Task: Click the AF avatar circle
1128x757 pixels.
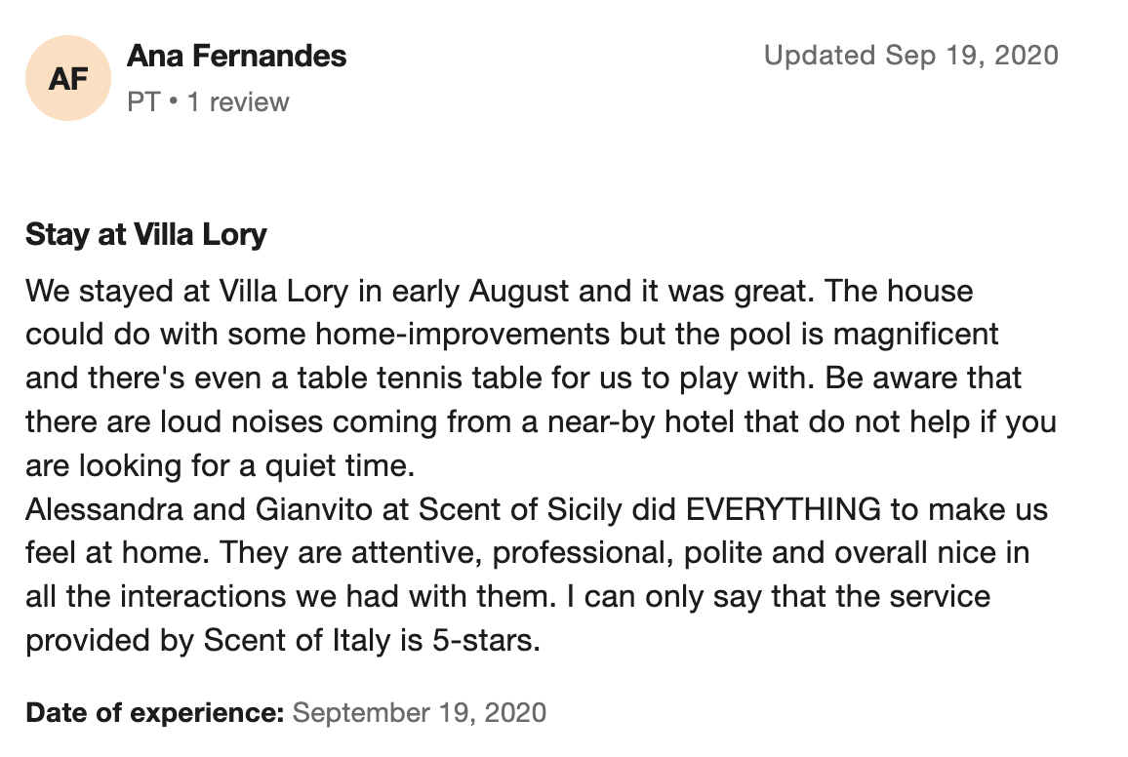Action: coord(68,78)
